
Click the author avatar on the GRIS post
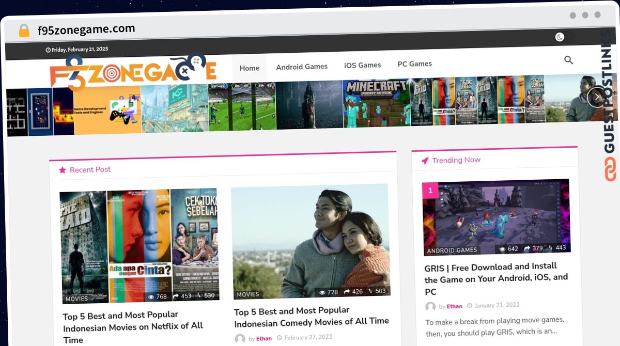point(430,307)
